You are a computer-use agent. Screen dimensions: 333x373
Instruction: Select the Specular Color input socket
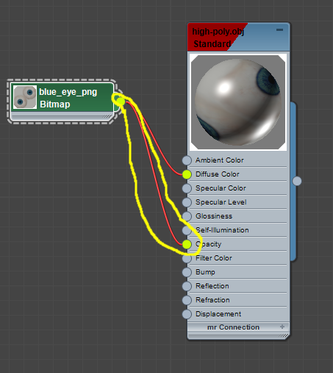click(x=187, y=188)
